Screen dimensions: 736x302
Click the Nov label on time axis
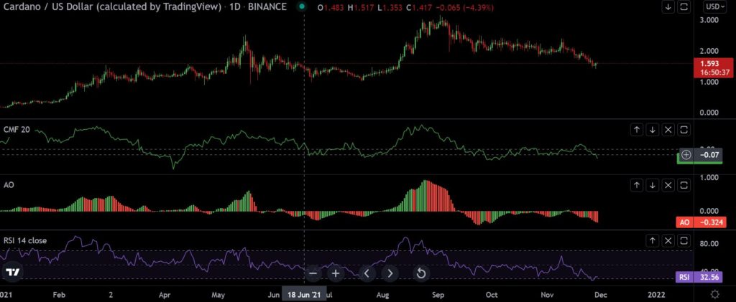[546, 295]
